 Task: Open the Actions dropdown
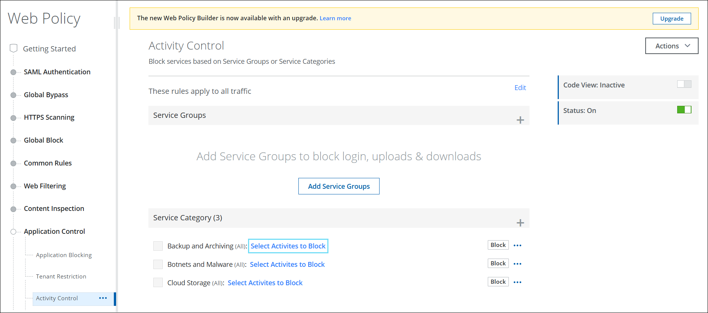coord(672,46)
